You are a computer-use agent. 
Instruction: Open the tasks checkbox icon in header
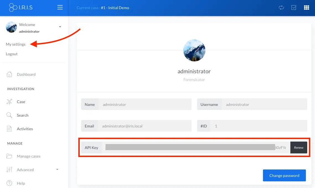(294, 8)
